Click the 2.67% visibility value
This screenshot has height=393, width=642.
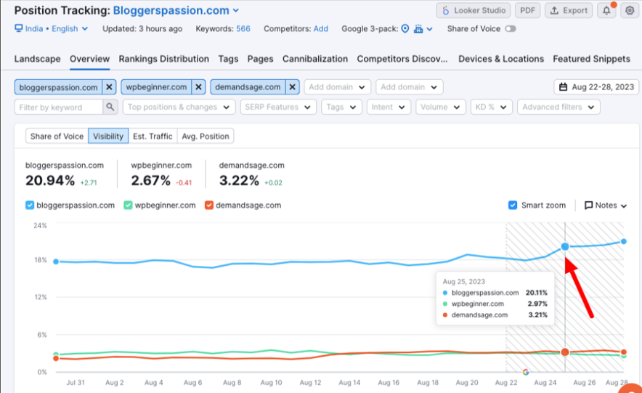[150, 181]
